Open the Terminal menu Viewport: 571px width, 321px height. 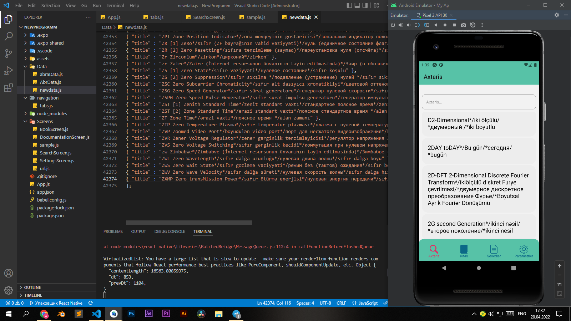pos(115,5)
